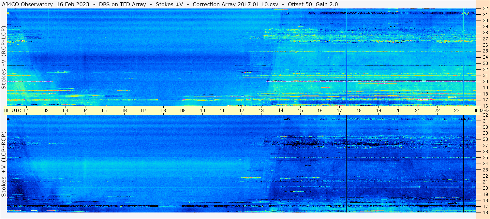Click hour '22' on the time axis
The width and height of the screenshot is (490, 219).
[x=437, y=110]
